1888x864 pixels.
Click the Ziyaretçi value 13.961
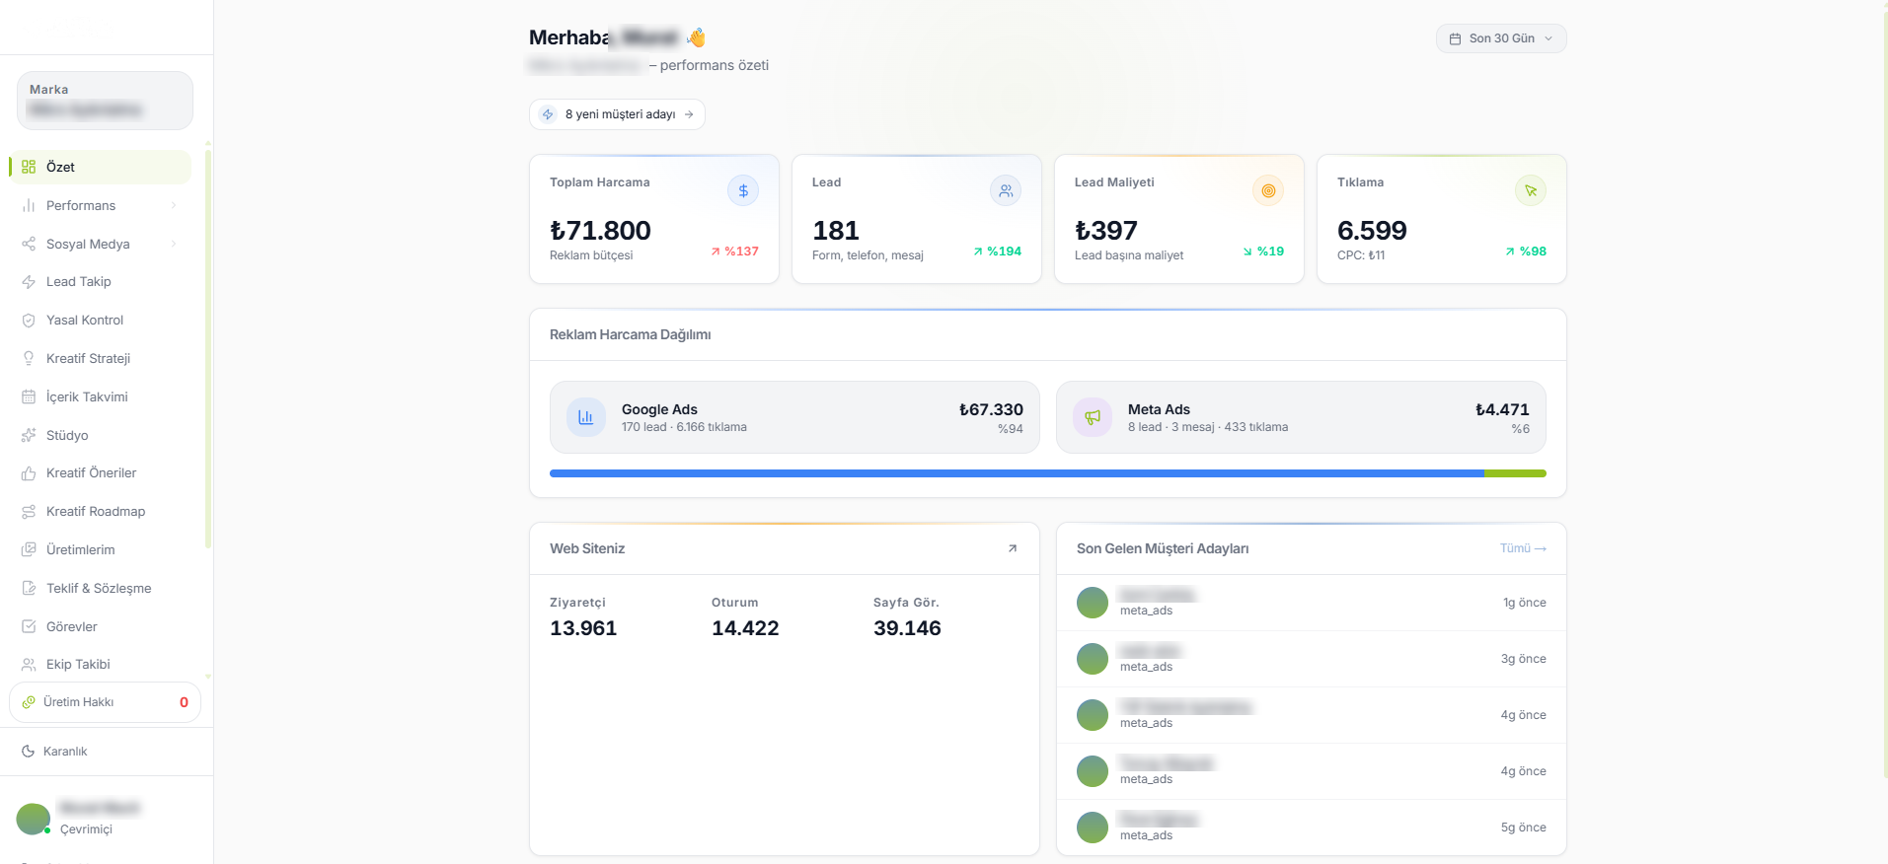pos(583,628)
